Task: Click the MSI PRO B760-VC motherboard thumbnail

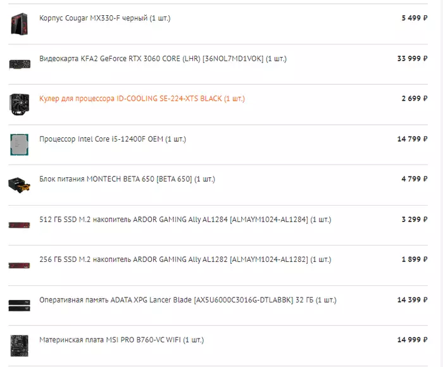Action: [x=19, y=345]
